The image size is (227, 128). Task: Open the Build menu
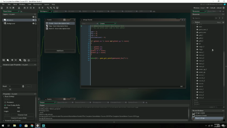[15, 4]
